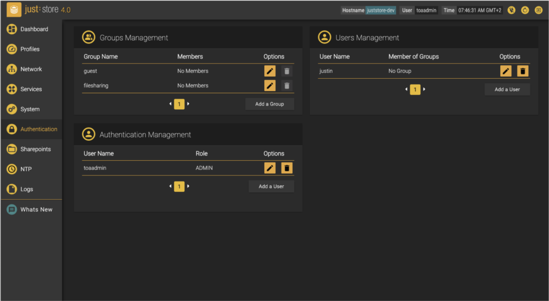549x301 pixels.
Task: Open the Network menu item
Action: pos(31,69)
